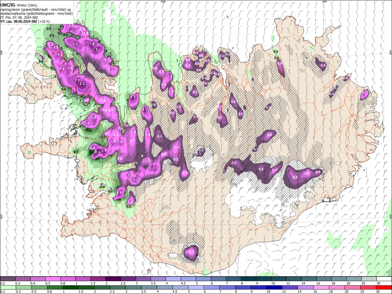Pick the violet swatch between 12 and 14, lower legend
Viewport: 392px width, 294px height.
tap(290, 287)
